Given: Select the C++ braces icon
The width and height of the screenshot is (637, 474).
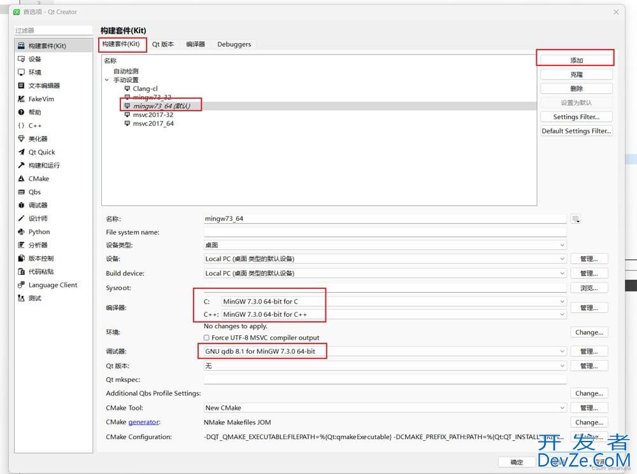Looking at the screenshot, I should (21, 125).
